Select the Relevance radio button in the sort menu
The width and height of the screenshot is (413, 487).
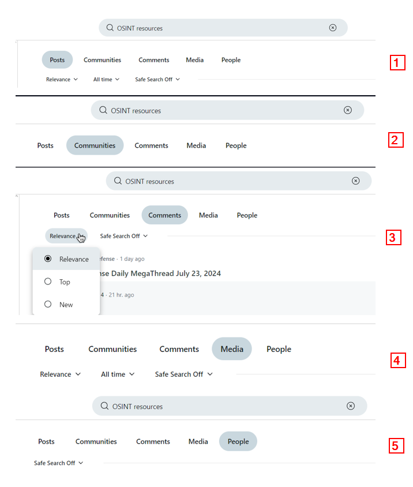48,259
